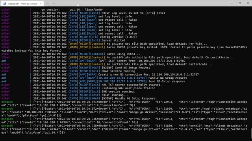Click the 'Parse using PKCS1...' message
252x141 pixels.
(123, 54)
